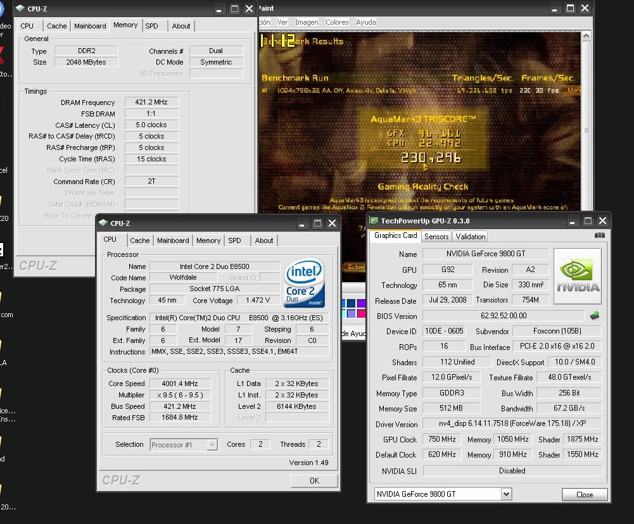Maximize the Paint window
This screenshot has width=634, height=524.
point(570,8)
